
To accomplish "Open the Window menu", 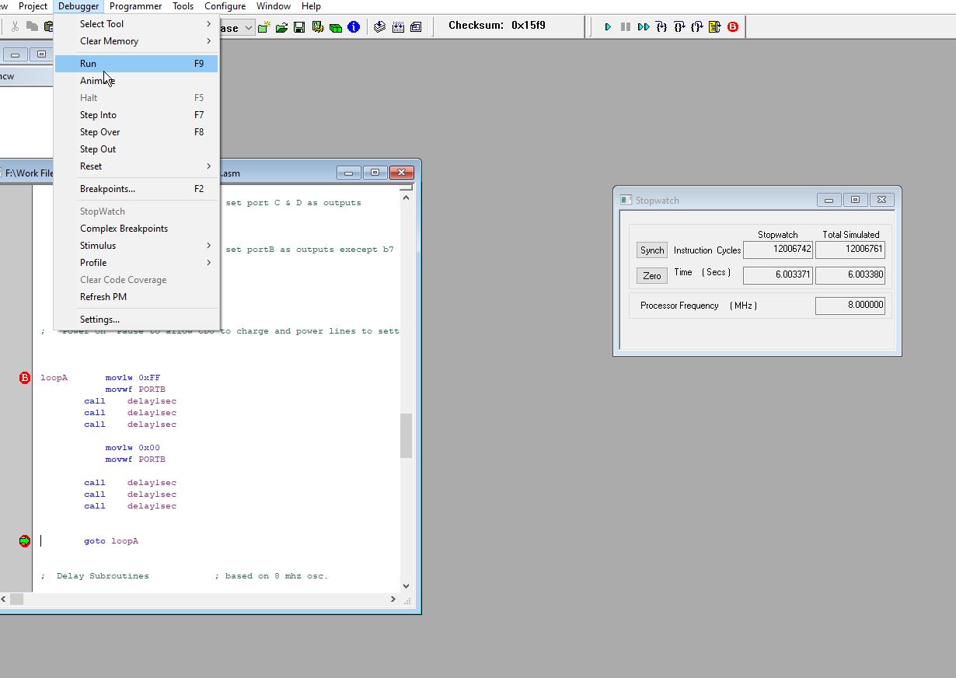I will click(x=274, y=6).
